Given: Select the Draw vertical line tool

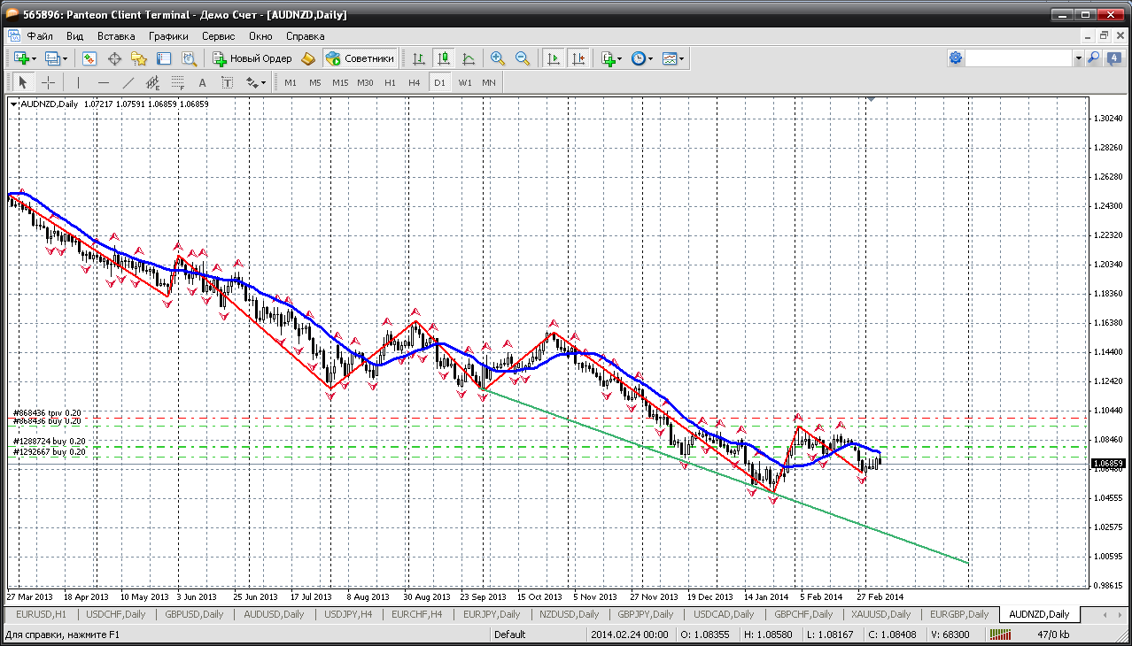Looking at the screenshot, I should (78, 82).
